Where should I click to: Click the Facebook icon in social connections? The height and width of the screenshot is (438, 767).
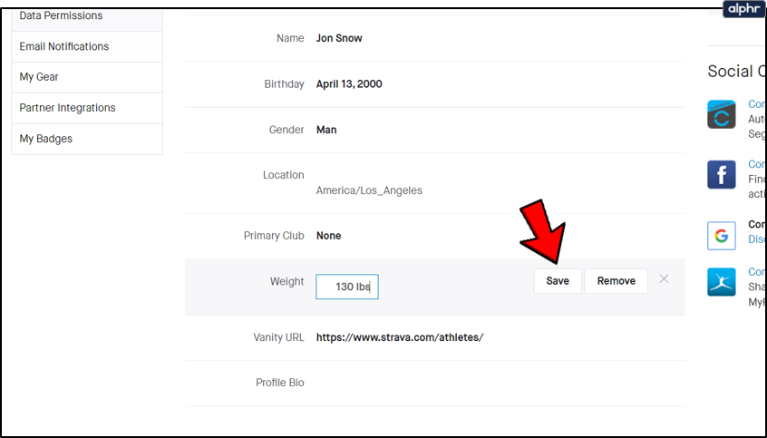pos(722,174)
